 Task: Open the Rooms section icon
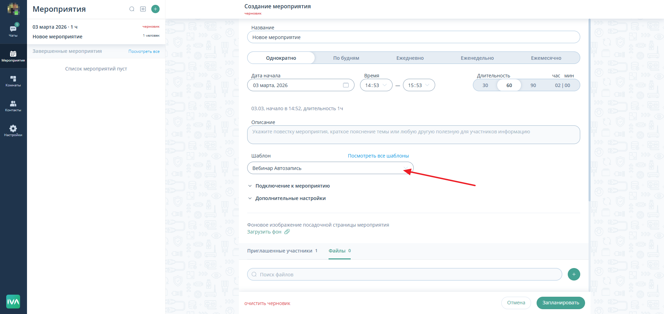(x=13, y=81)
